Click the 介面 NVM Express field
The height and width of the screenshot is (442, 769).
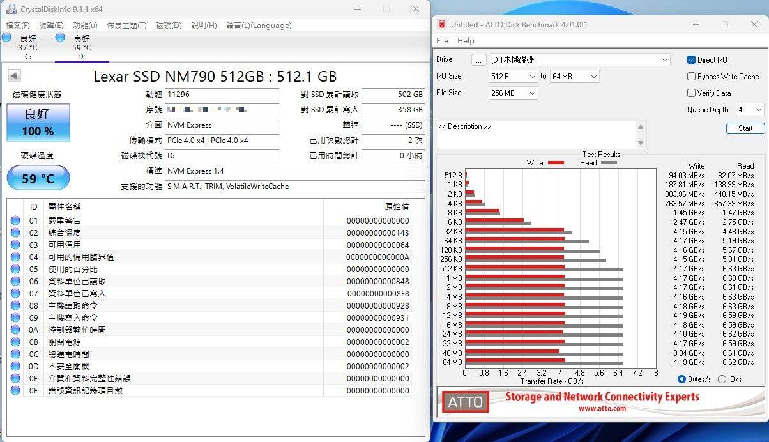point(222,125)
